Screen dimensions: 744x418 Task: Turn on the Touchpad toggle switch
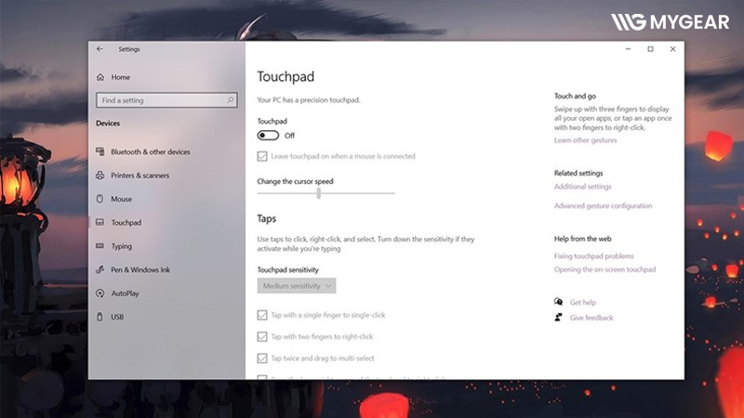[268, 136]
